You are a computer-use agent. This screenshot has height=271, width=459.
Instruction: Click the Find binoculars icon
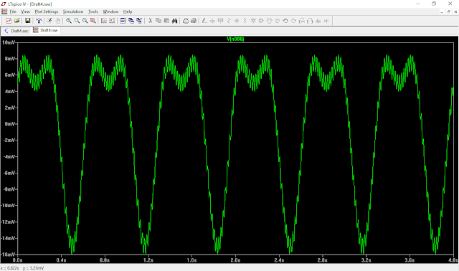(x=175, y=21)
